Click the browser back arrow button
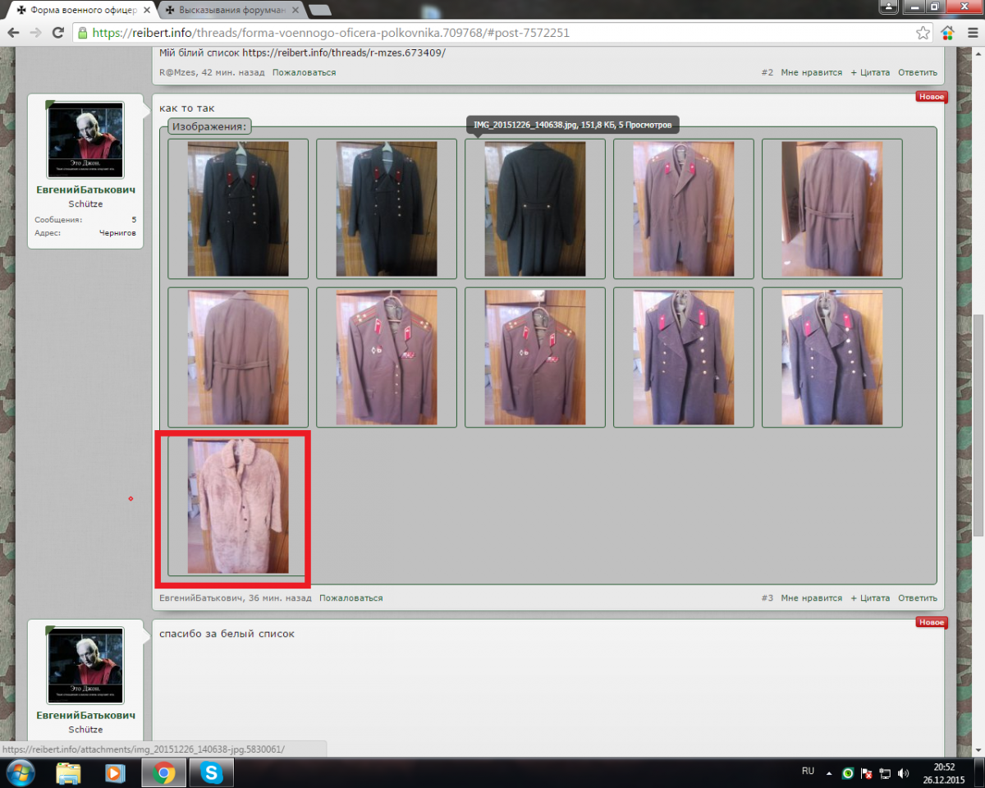Screen dimensions: 985x788 pyautogui.click(x=14, y=33)
